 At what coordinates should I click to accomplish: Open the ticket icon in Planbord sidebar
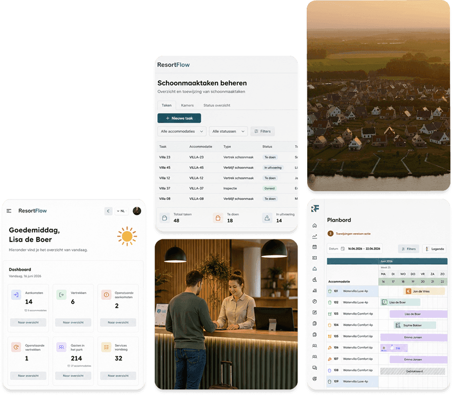point(315,258)
